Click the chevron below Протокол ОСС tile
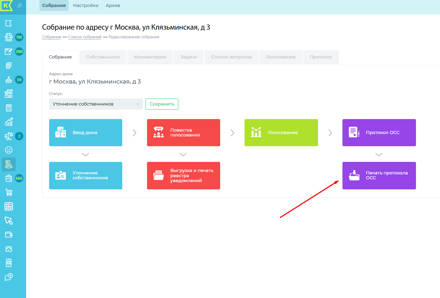Screen dimensions: 440x298 click(x=379, y=154)
